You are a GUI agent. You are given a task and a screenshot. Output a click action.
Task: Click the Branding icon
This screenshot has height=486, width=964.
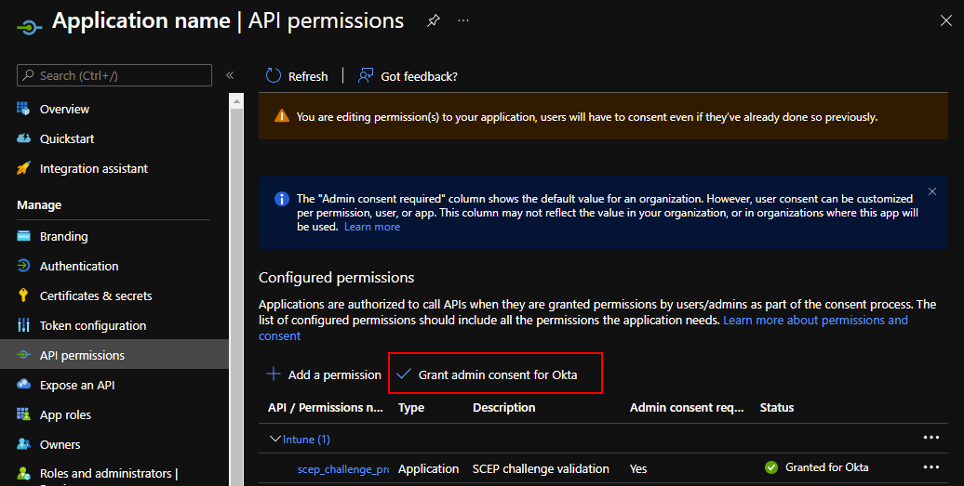tap(23, 236)
